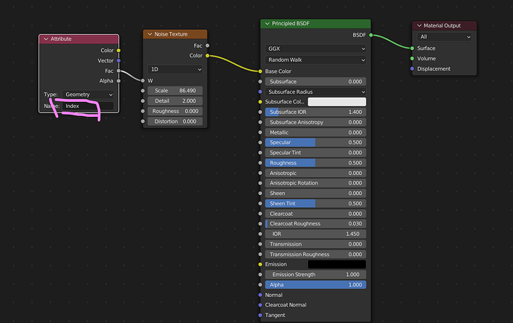Click the Noise Texture Color output socket

[x=207, y=56]
